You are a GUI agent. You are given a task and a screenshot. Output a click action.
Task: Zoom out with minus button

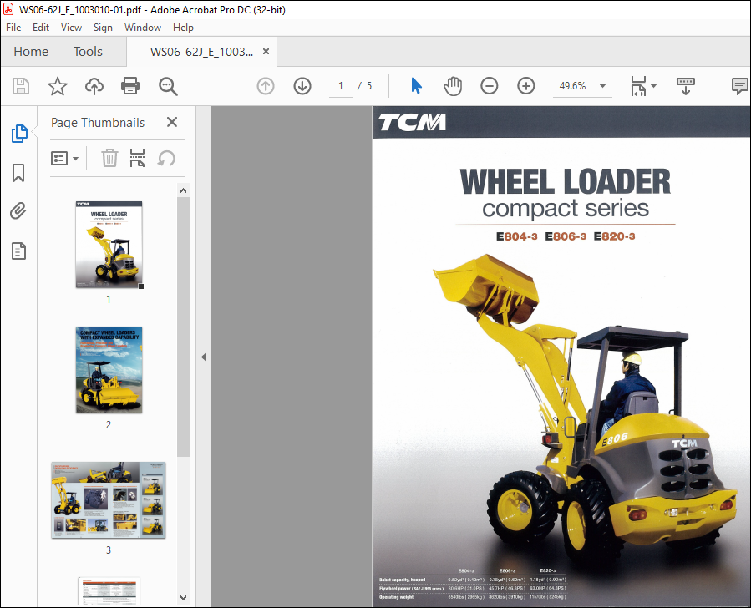pyautogui.click(x=489, y=86)
